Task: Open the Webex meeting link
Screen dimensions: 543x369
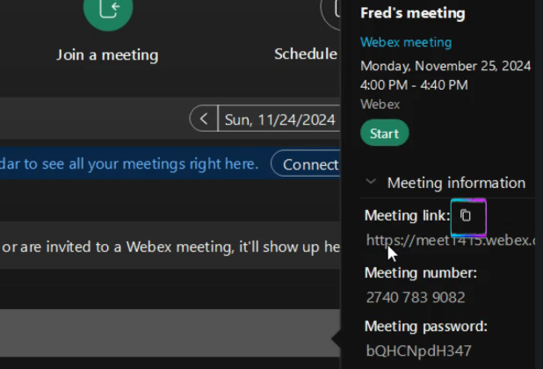Action: pyautogui.click(x=405, y=42)
